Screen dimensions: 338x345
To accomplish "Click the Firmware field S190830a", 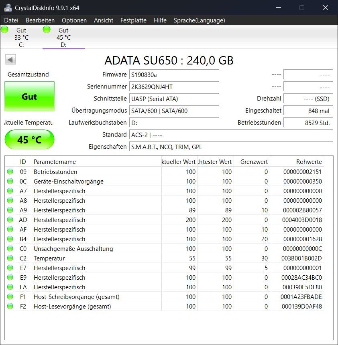I will coord(174,75).
